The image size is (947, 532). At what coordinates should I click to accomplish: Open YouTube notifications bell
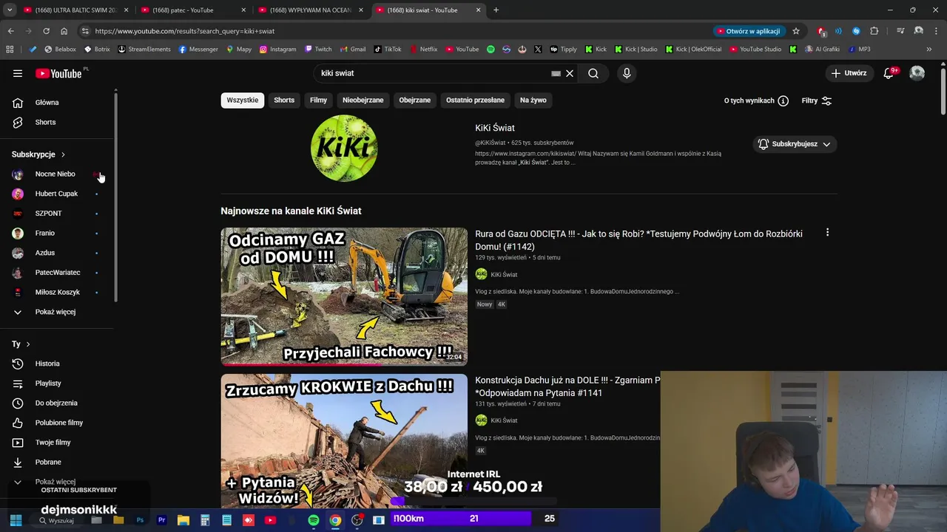(889, 73)
